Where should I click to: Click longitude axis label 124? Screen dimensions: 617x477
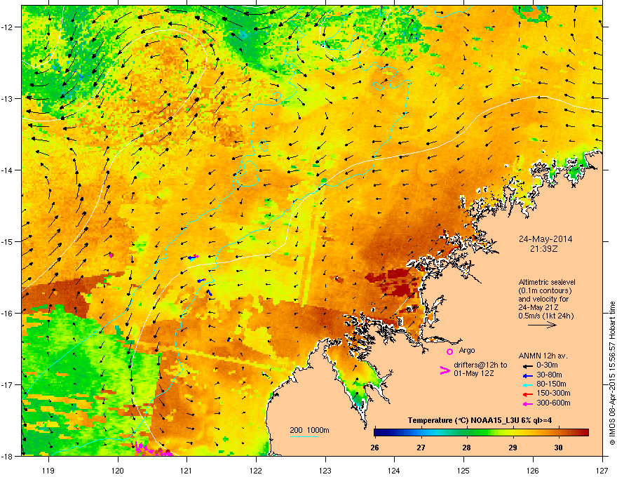click(394, 470)
